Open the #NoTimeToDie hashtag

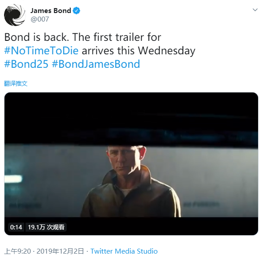pyautogui.click(x=41, y=51)
